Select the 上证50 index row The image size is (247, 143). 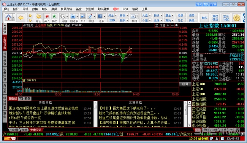pyautogui.click(x=218, y=89)
